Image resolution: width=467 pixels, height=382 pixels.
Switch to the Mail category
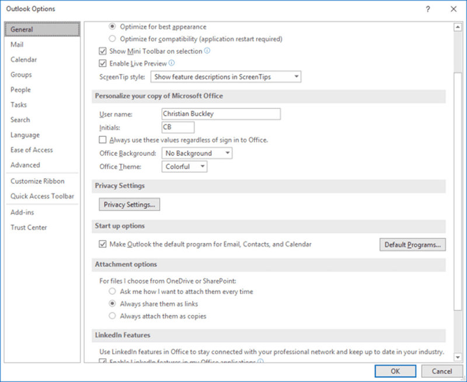17,44
